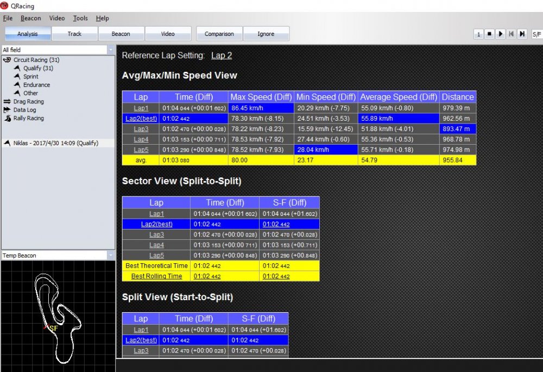Click the Reference Lap 'Lap 2' link

[x=222, y=55]
